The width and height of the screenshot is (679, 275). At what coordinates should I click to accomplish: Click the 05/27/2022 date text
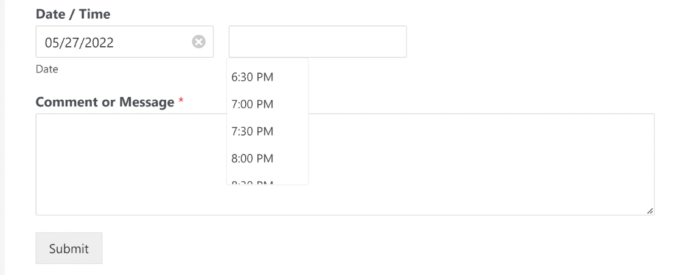tap(79, 43)
